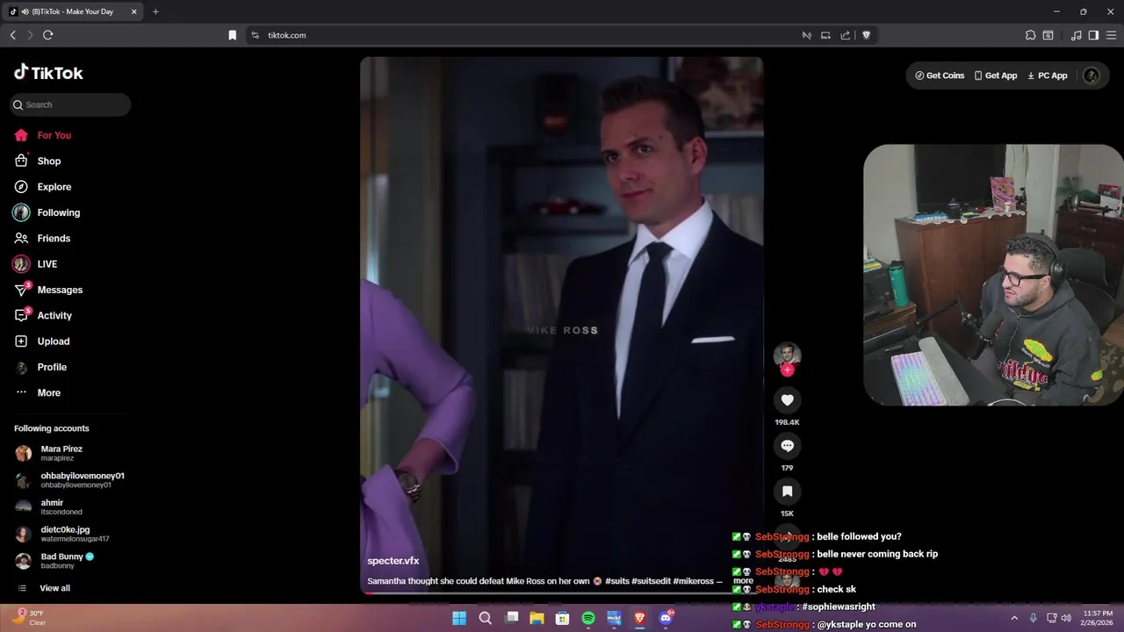Open File Explorer from taskbar
The height and width of the screenshot is (632, 1124).
(537, 618)
